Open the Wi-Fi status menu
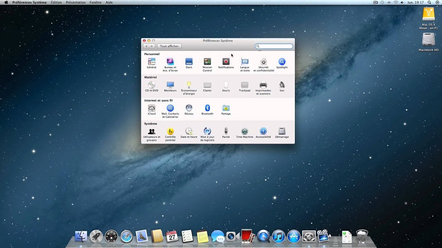This screenshot has width=442, height=248. point(396,2)
